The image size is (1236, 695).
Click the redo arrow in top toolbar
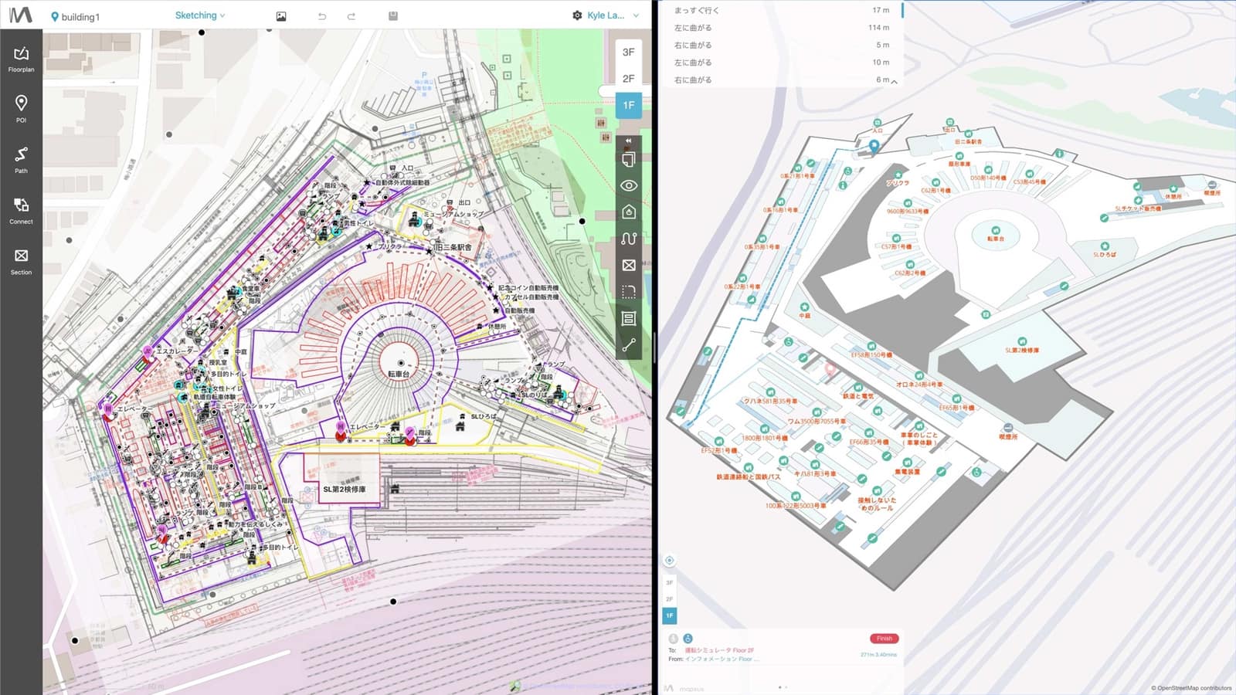tap(351, 16)
